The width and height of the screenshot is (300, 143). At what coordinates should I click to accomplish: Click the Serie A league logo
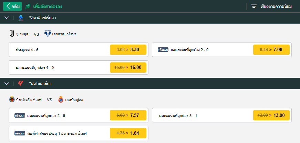(x=21, y=18)
